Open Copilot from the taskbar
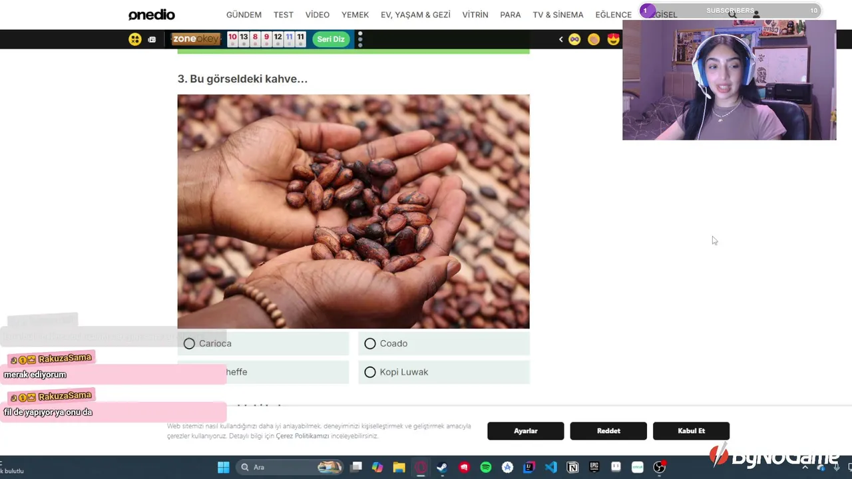Screen dimensions: 852x479 pyautogui.click(x=377, y=467)
